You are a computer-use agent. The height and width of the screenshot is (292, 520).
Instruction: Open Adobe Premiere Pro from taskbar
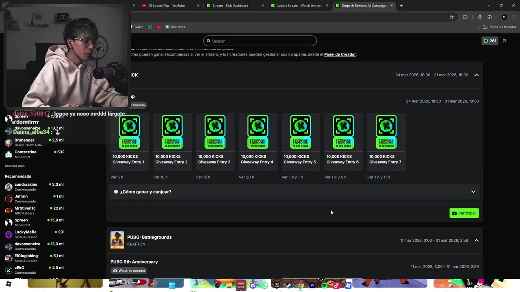(x=312, y=286)
